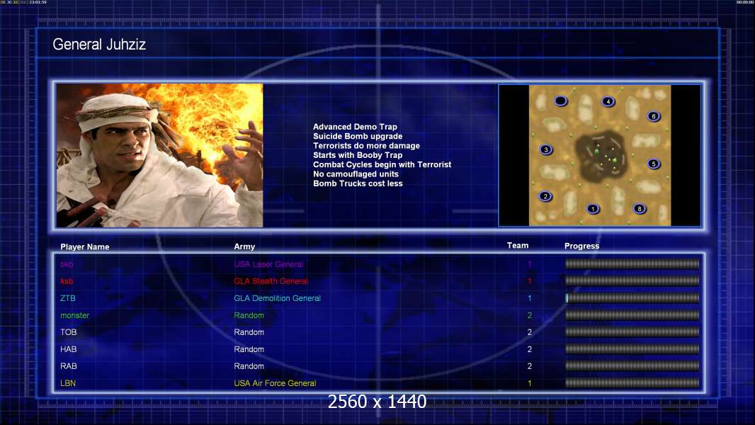755x425 pixels.
Task: Click the 'Team' column header
Action: (518, 246)
